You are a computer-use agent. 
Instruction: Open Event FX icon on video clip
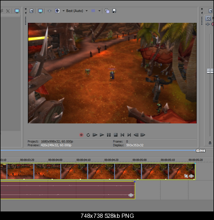point(191,176)
